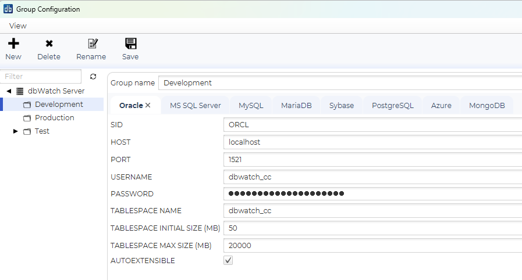Select the Development group in tree
522x280 pixels.
click(x=58, y=105)
